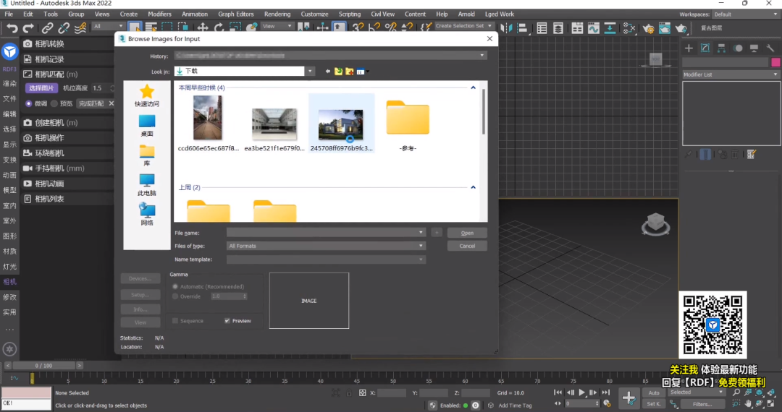
Task: Click the Render Production teapot icon
Action: (x=681, y=28)
